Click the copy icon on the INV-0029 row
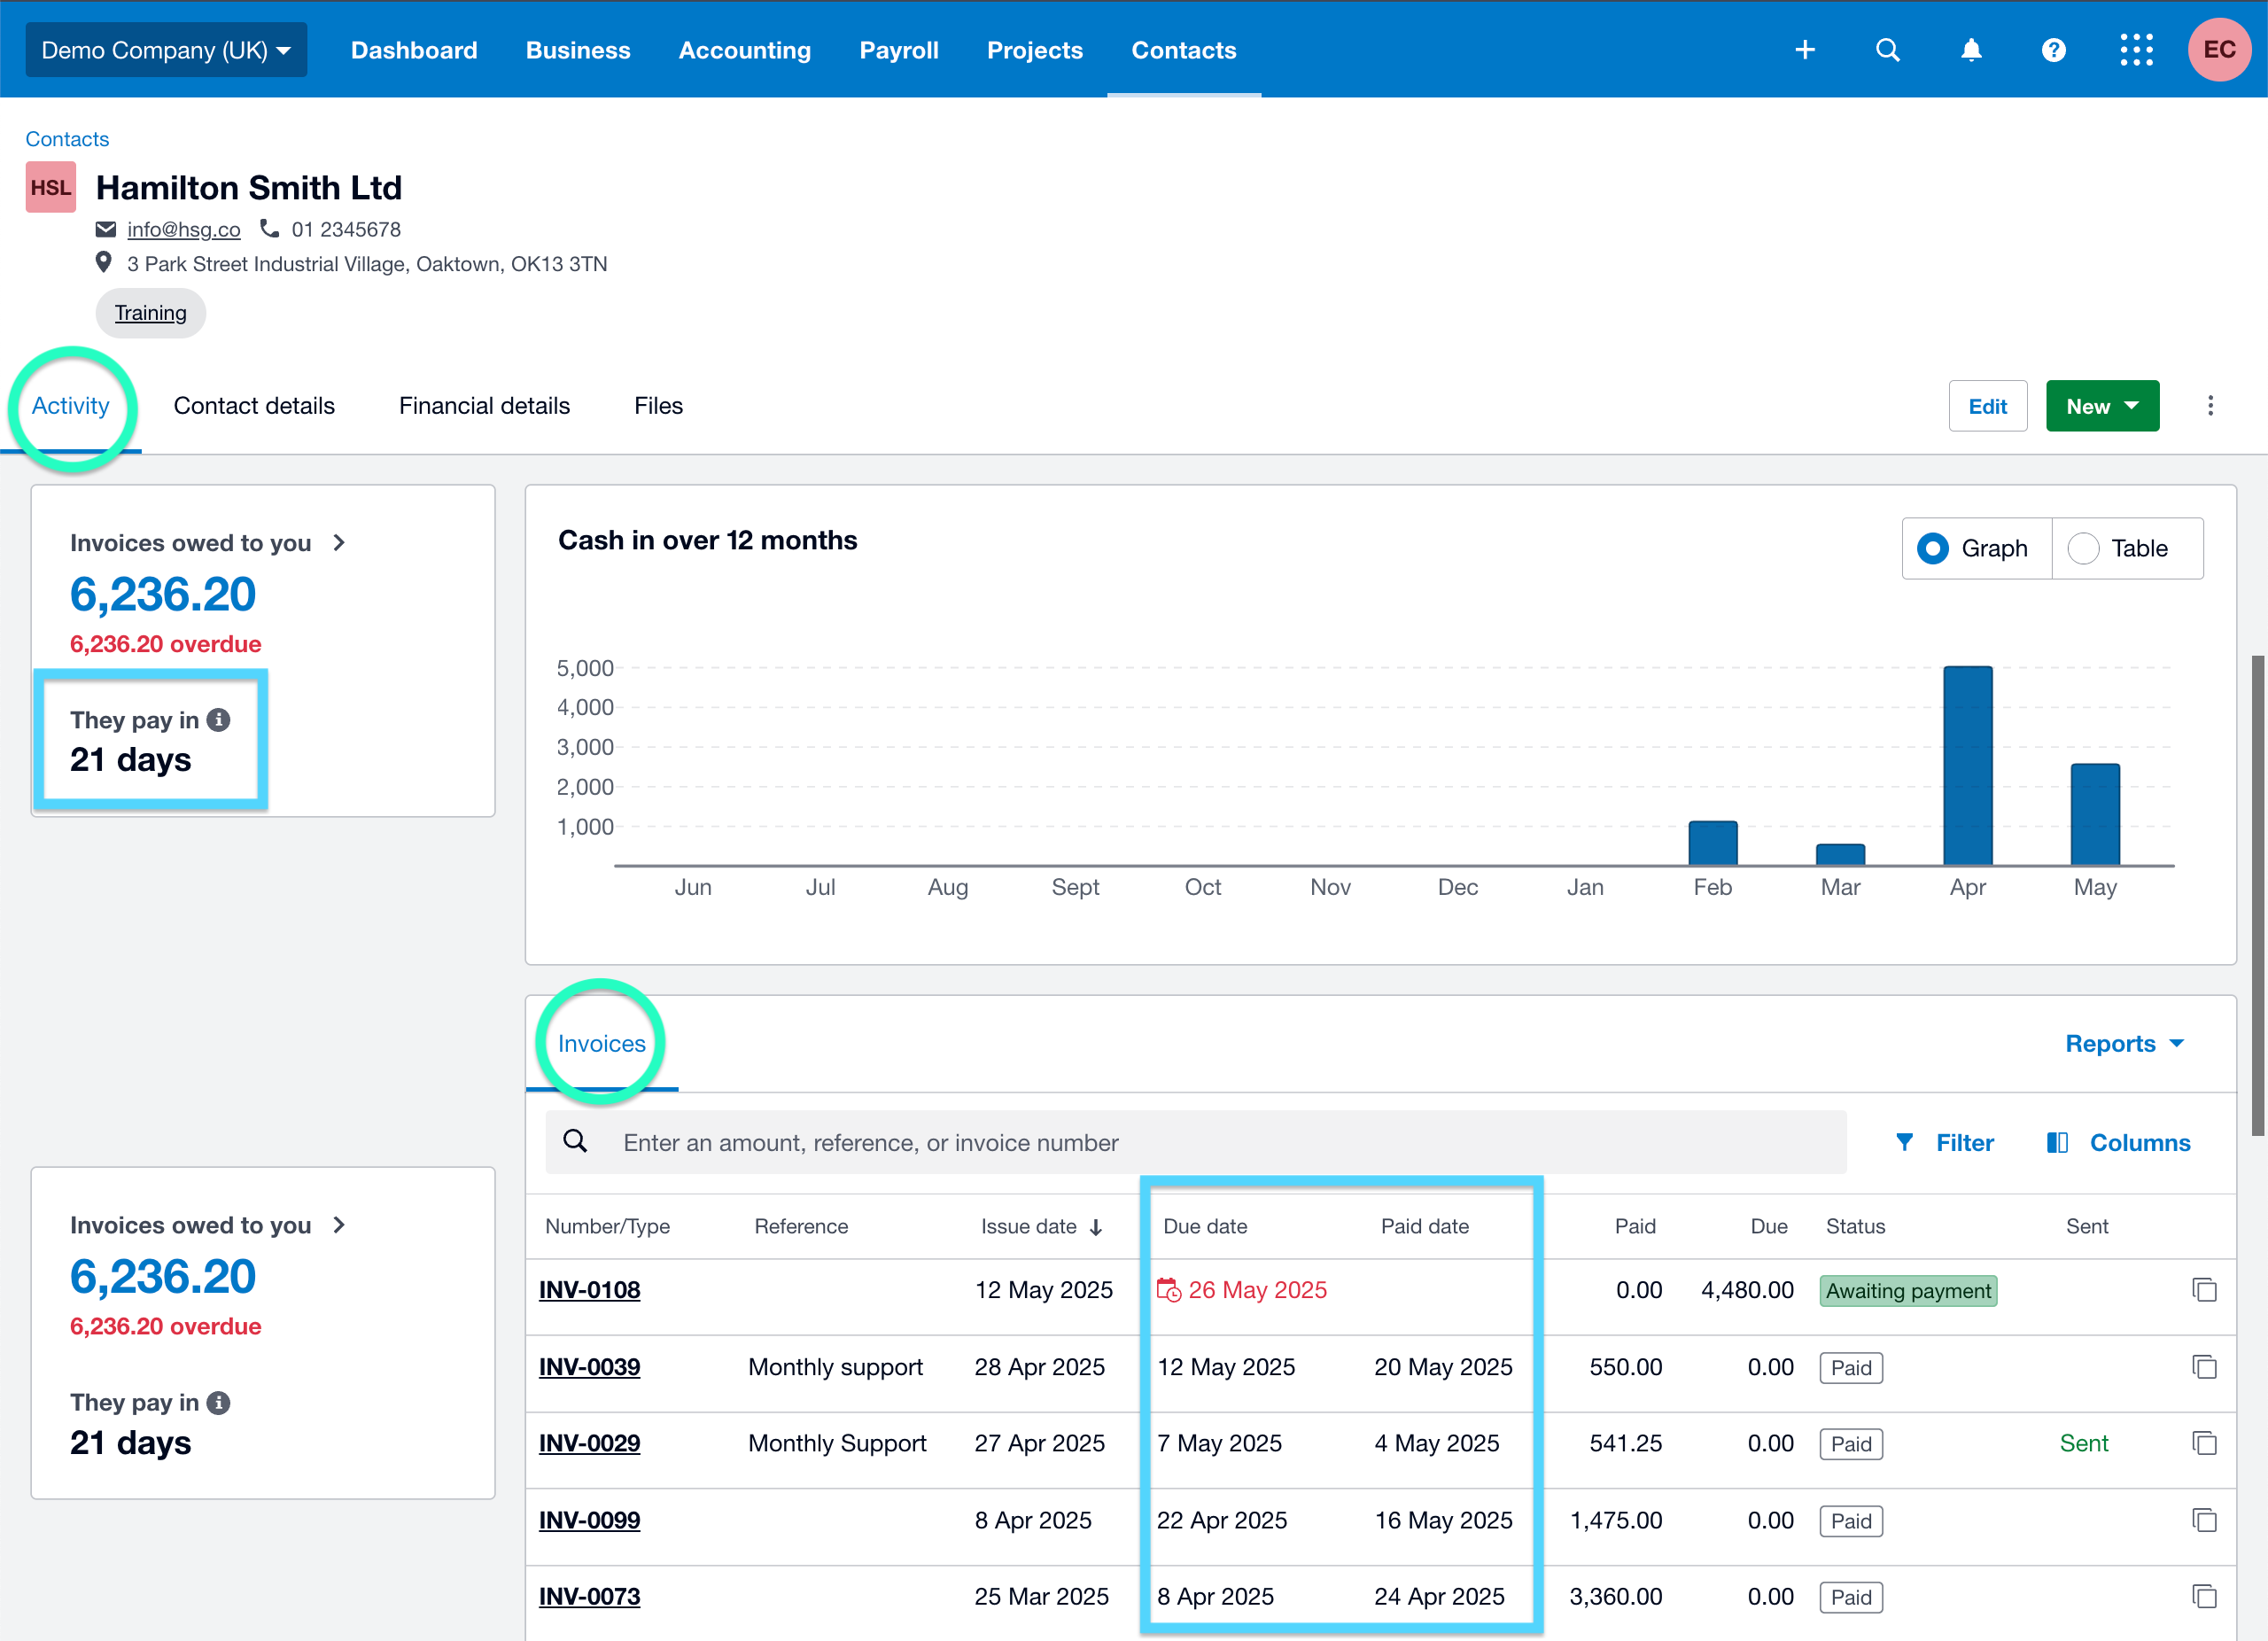2268x1641 pixels. pyautogui.click(x=2204, y=1443)
